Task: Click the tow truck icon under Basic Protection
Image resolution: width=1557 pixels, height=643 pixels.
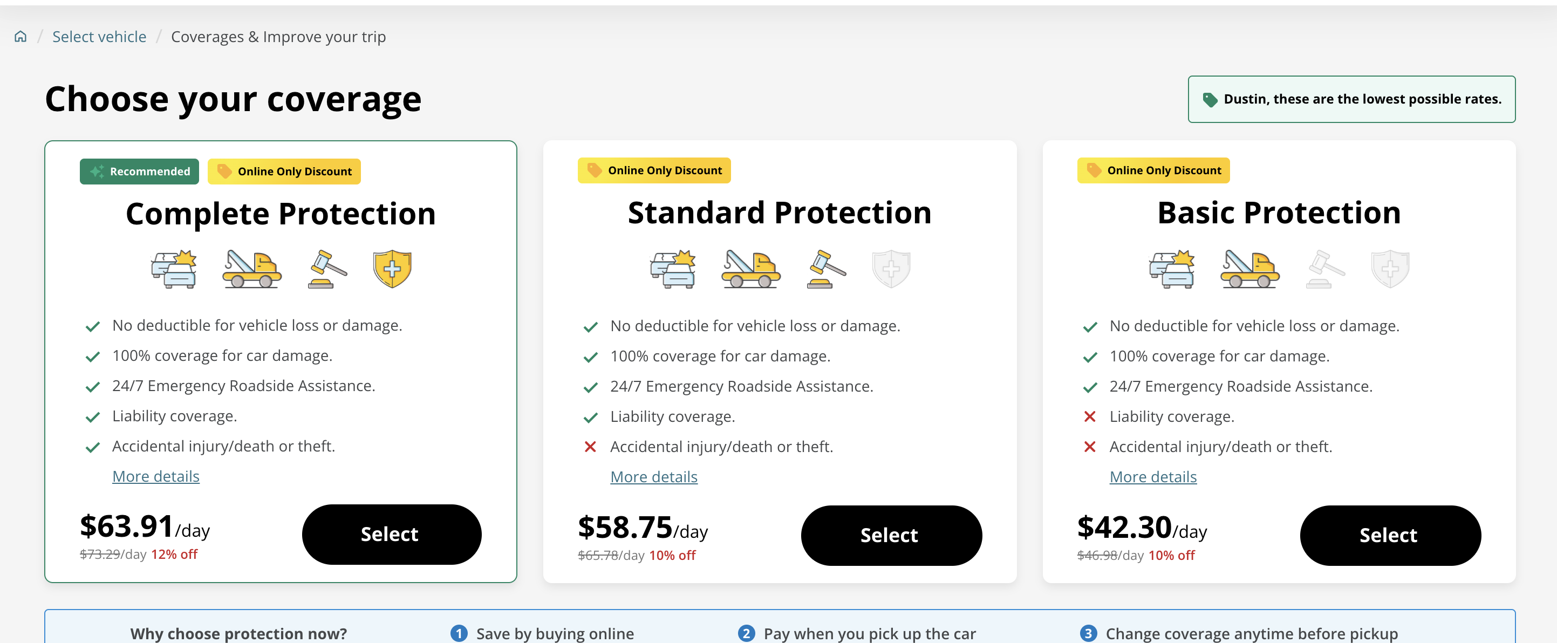Action: pyautogui.click(x=1249, y=269)
